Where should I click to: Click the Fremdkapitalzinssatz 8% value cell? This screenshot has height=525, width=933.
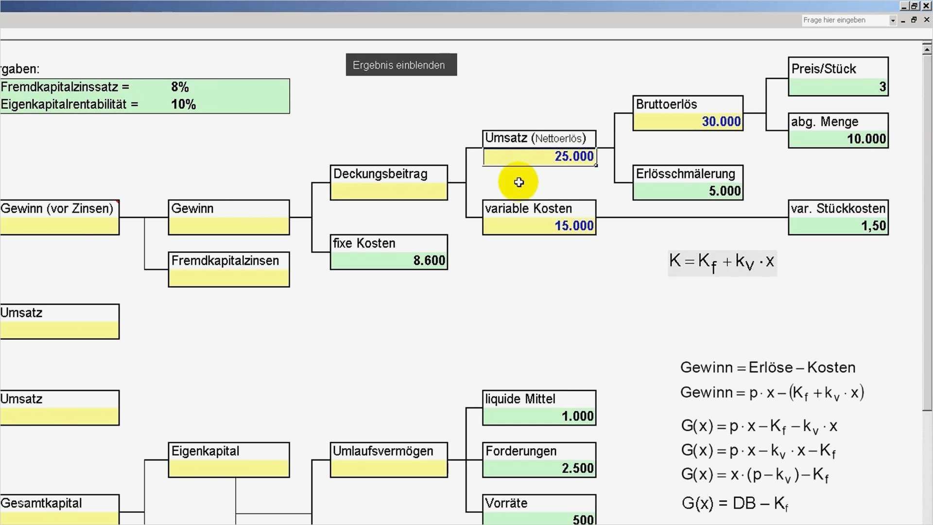[x=180, y=87]
